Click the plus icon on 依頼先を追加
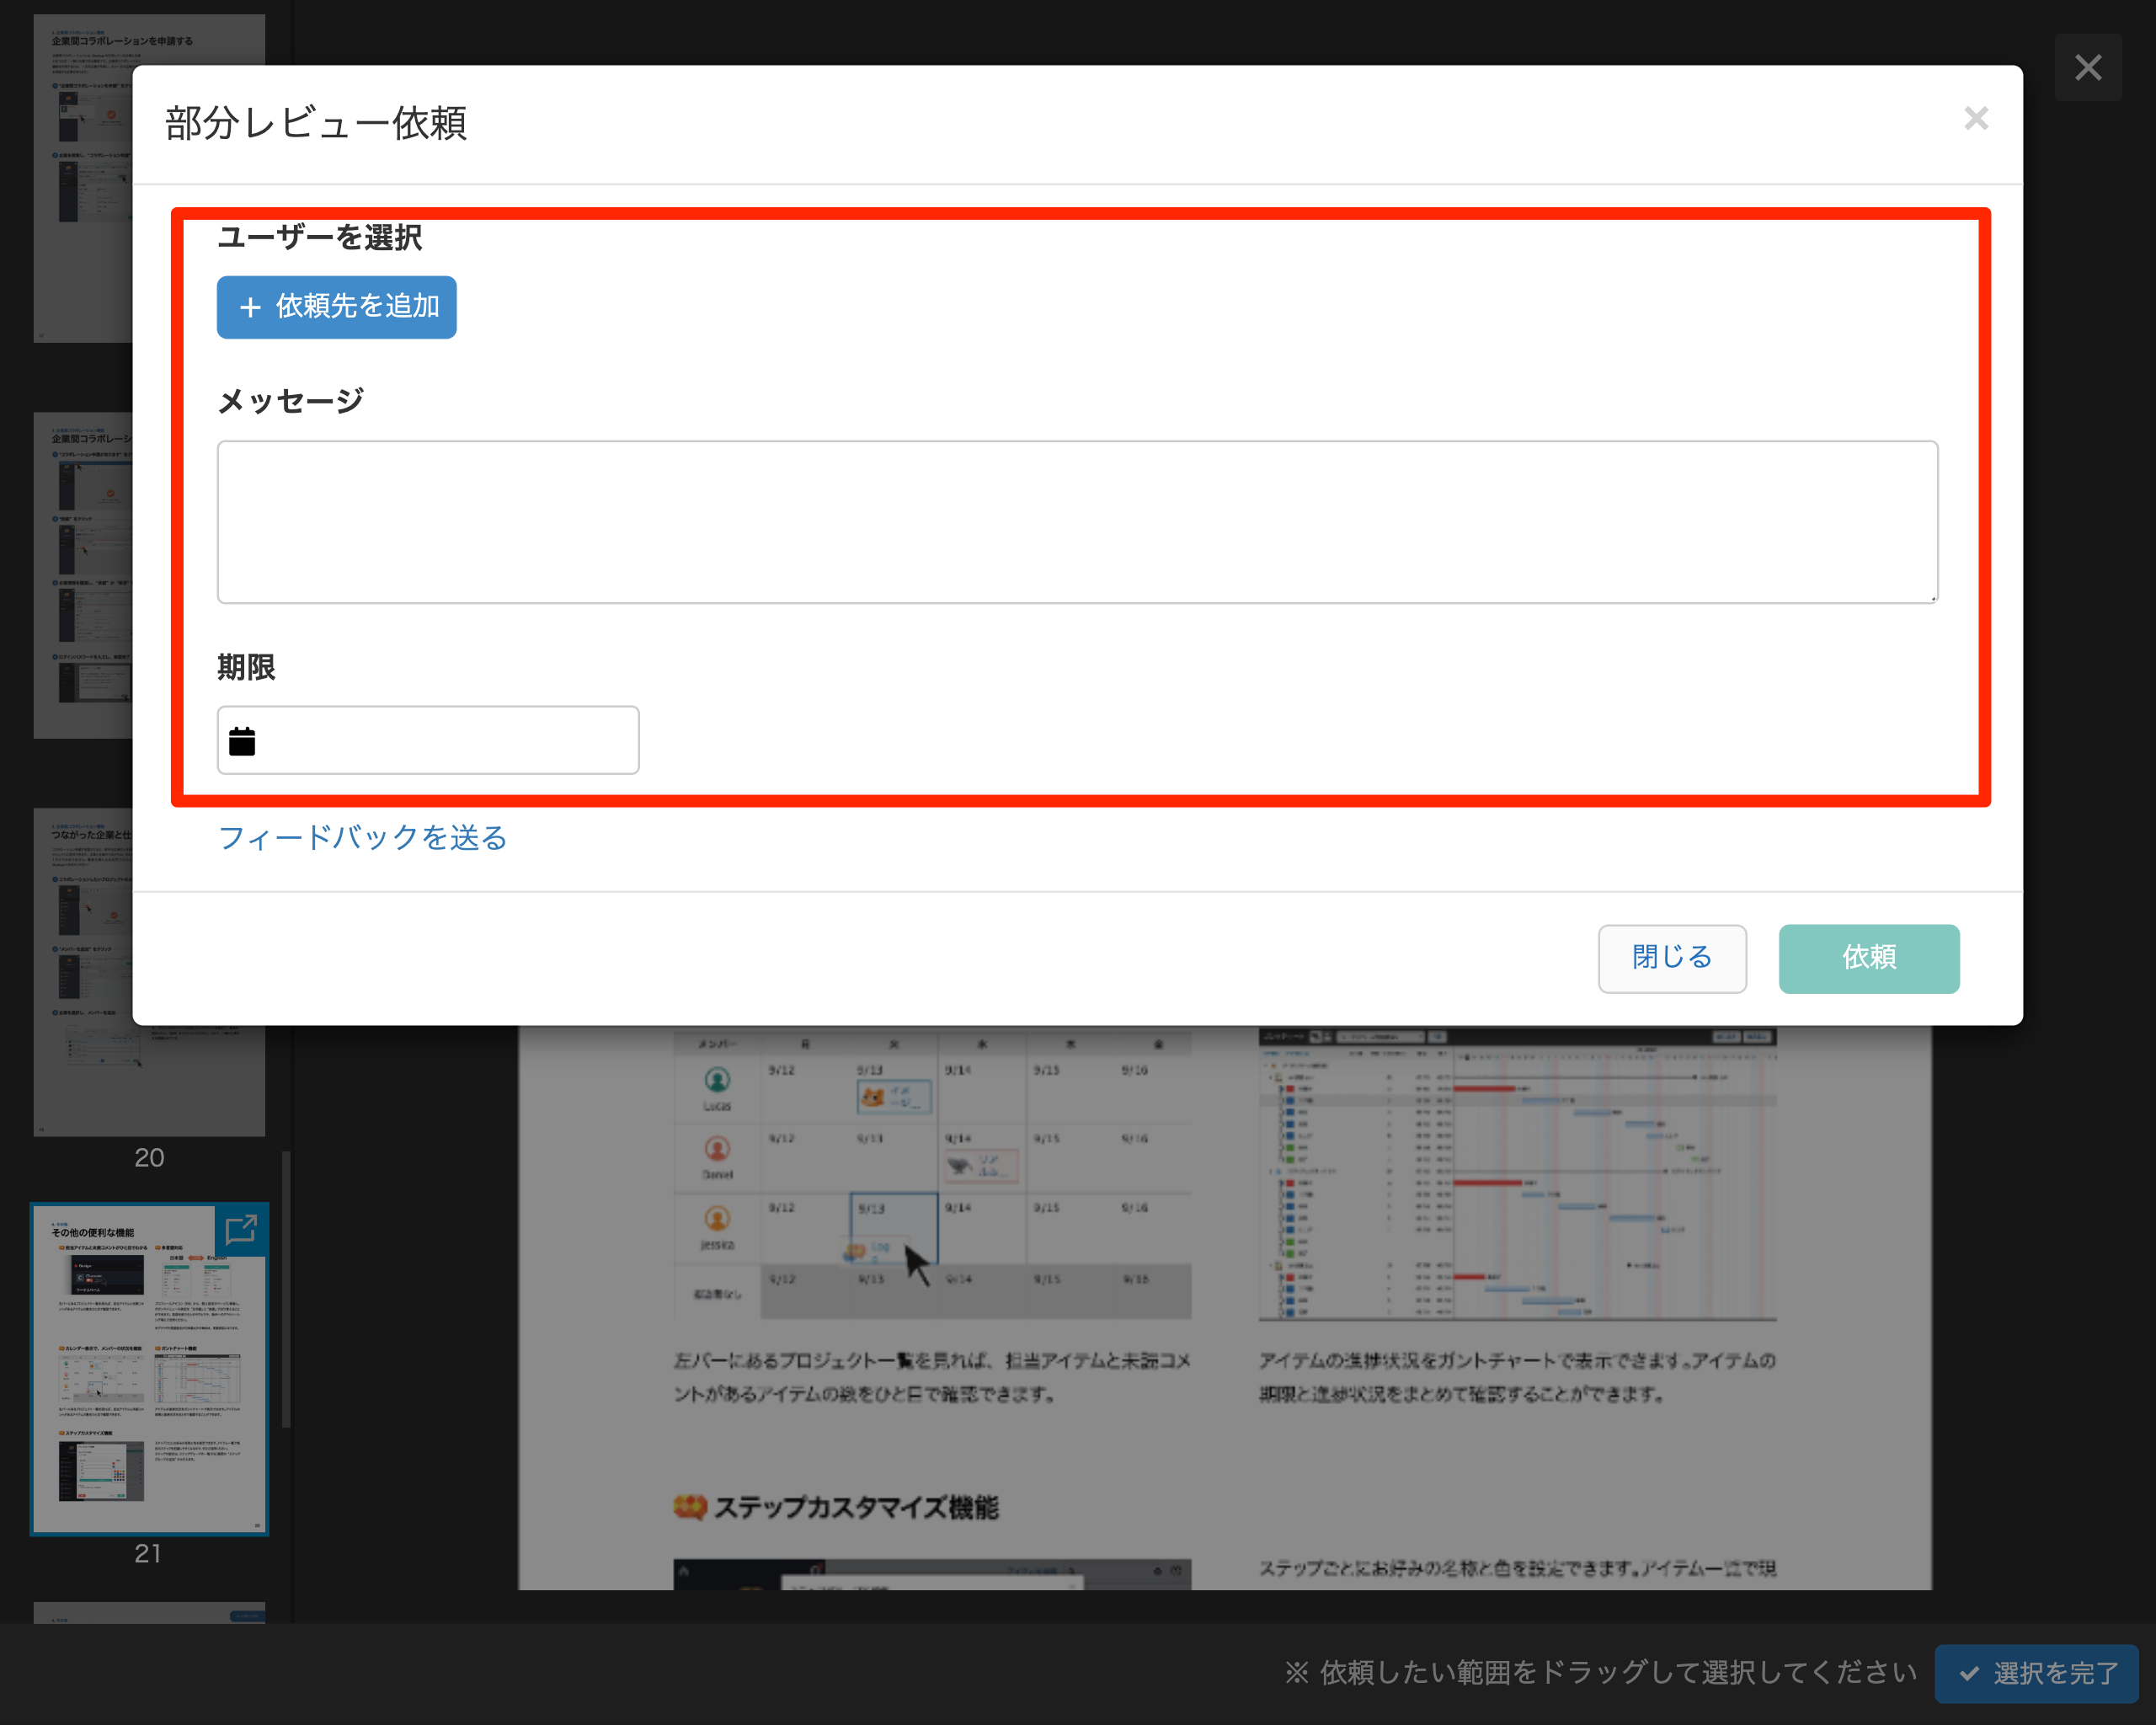 tap(250, 307)
